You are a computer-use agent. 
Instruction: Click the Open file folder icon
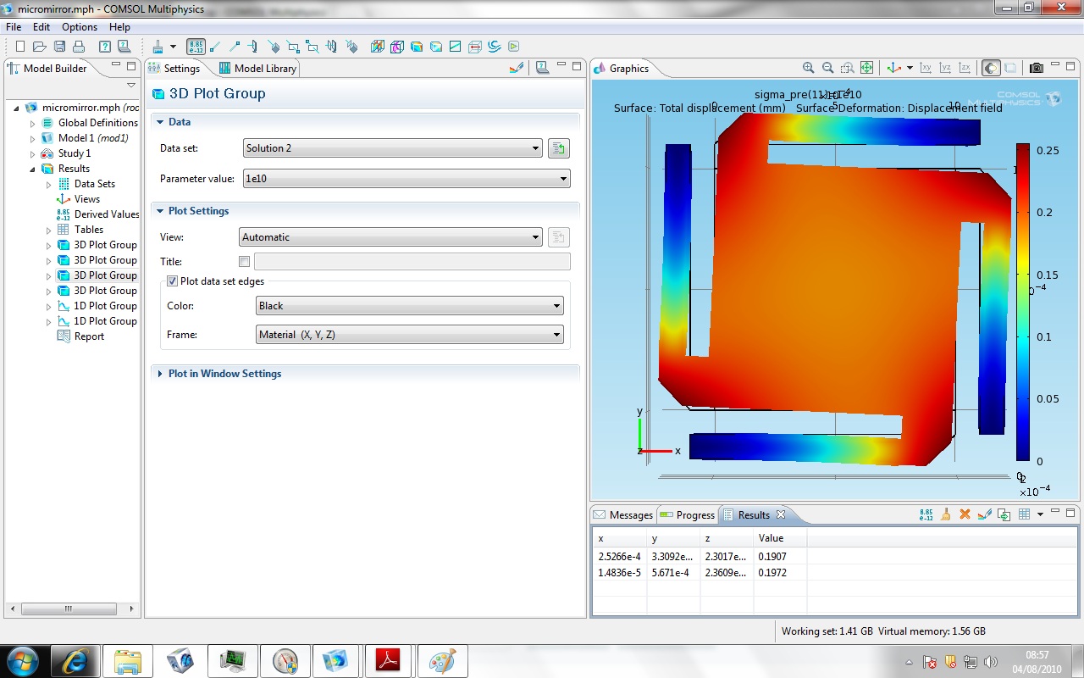coord(40,47)
